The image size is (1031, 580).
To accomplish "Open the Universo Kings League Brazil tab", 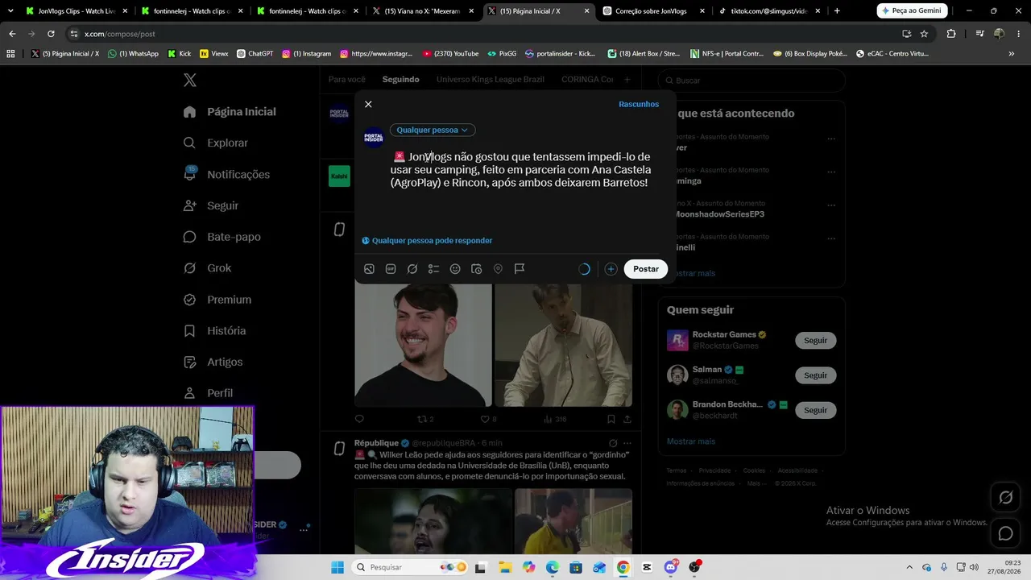I will (491, 80).
